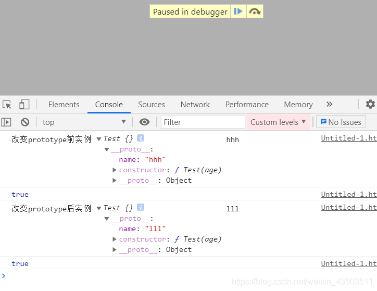Step over next function call in overlay

coord(255,11)
